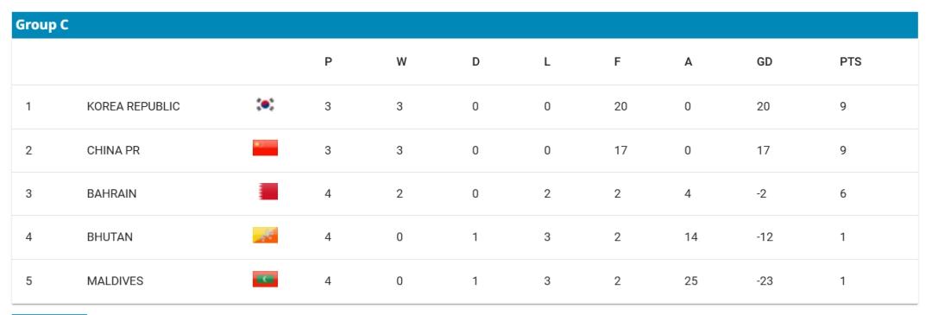
Task: Click the Group C header bar
Action: pos(465,26)
